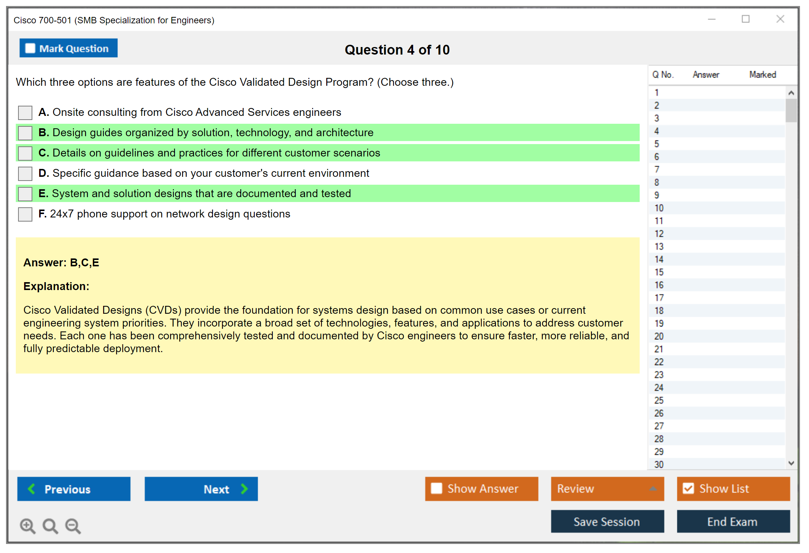Click the zoom in magnifier icon
Image resolution: width=809 pixels, height=553 pixels.
pyautogui.click(x=27, y=526)
